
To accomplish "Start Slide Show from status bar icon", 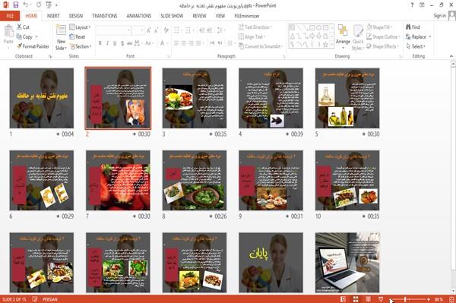I will (381, 299).
